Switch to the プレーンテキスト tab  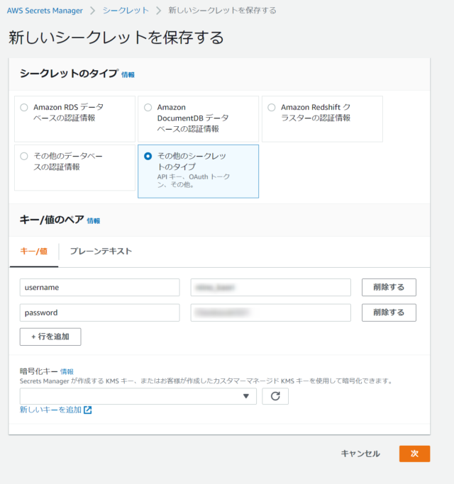(101, 252)
